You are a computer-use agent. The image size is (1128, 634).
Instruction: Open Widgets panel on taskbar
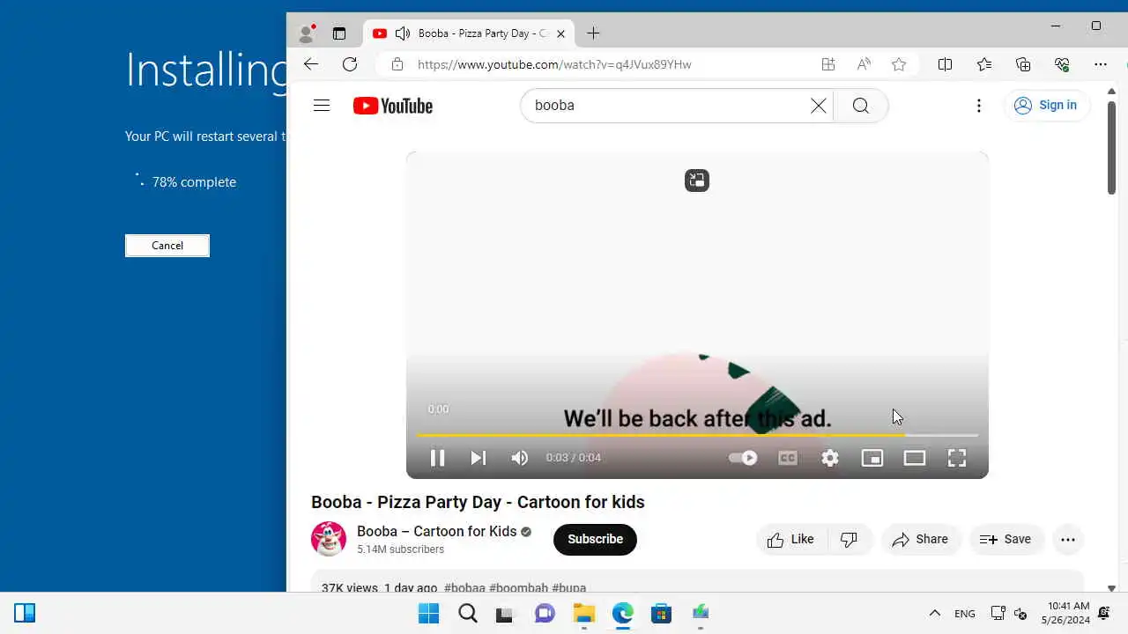25,613
